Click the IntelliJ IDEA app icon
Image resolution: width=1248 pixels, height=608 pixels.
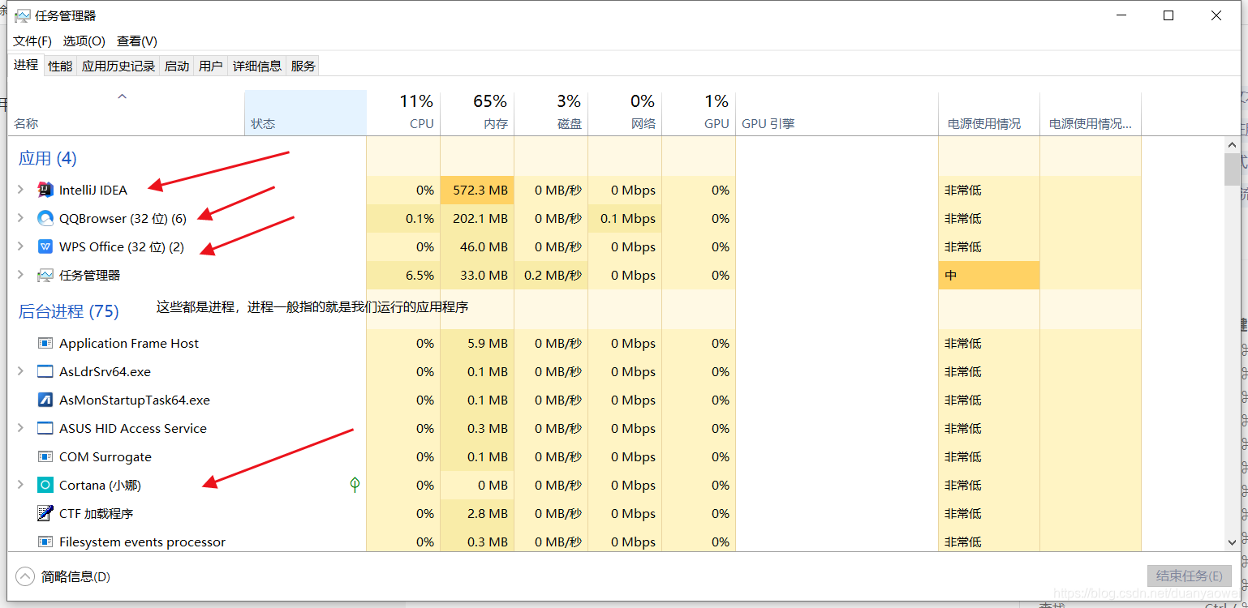pos(45,191)
